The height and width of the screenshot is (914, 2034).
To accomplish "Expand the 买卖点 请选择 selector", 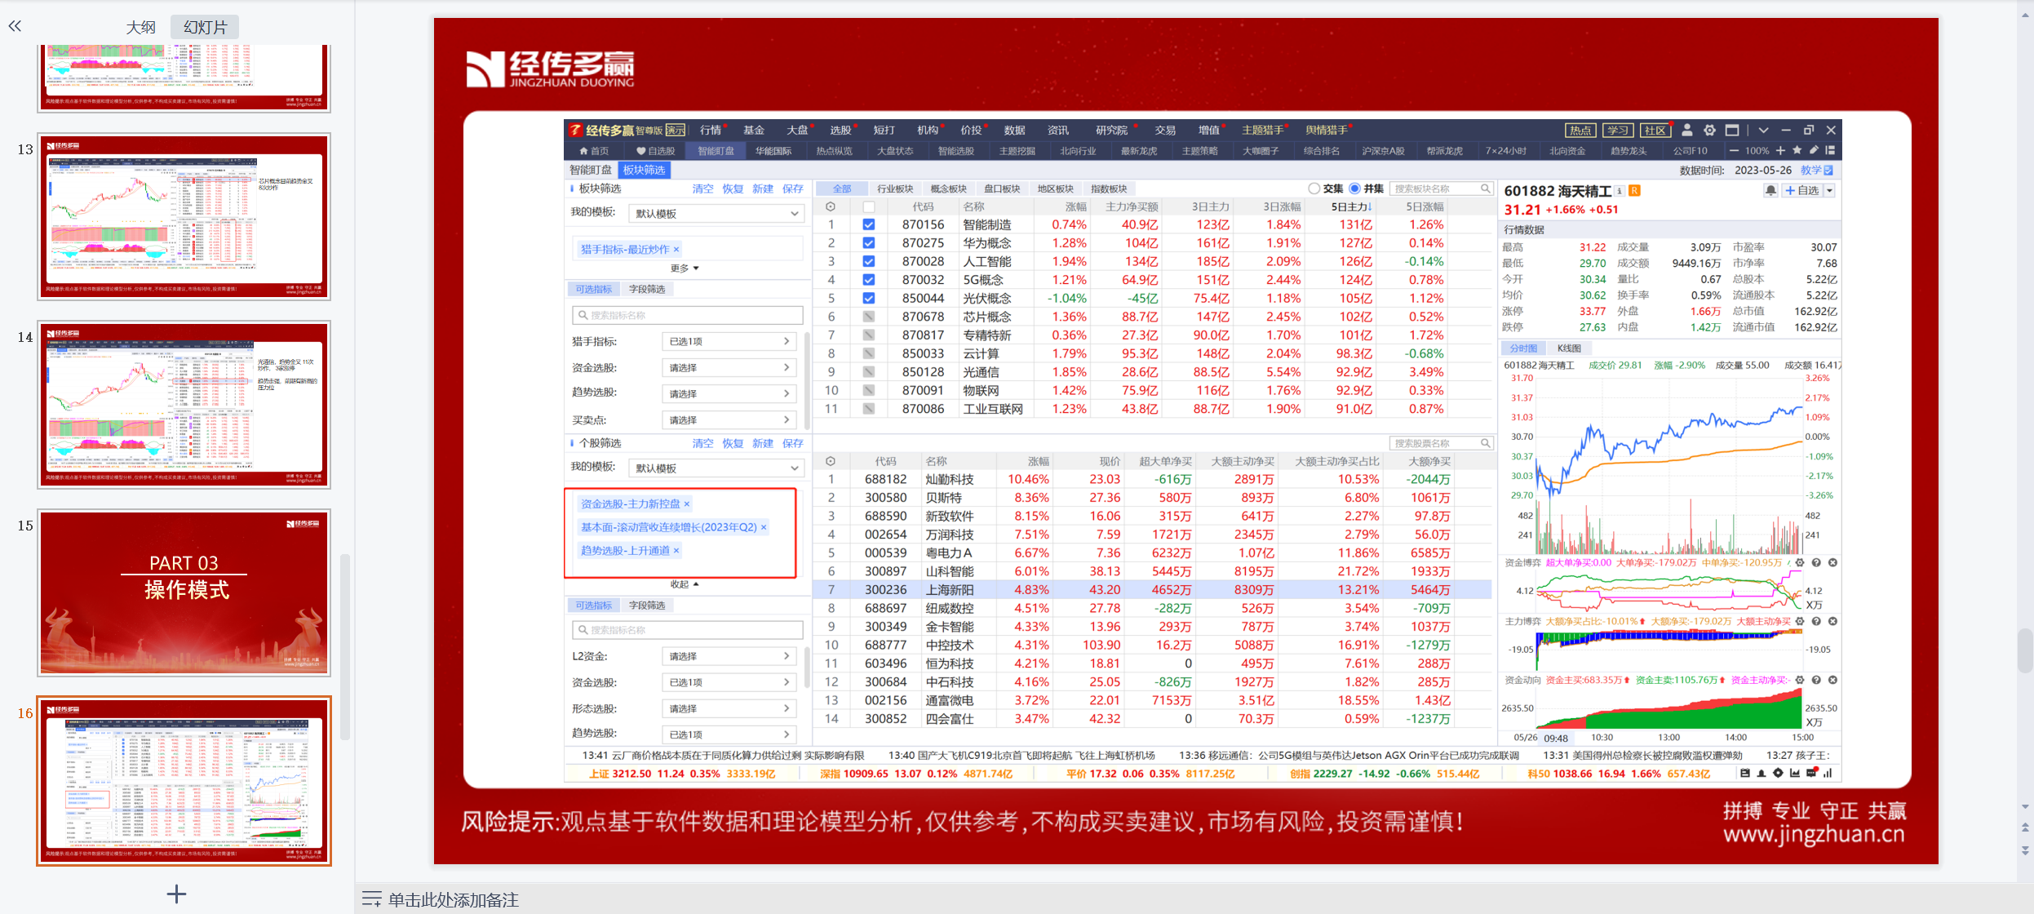I will pyautogui.click(x=729, y=420).
